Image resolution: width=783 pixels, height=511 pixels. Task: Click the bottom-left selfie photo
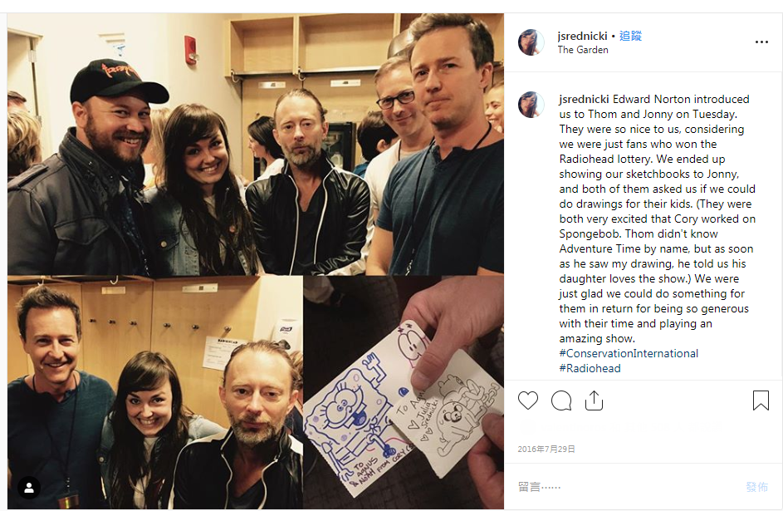pyautogui.click(x=154, y=393)
